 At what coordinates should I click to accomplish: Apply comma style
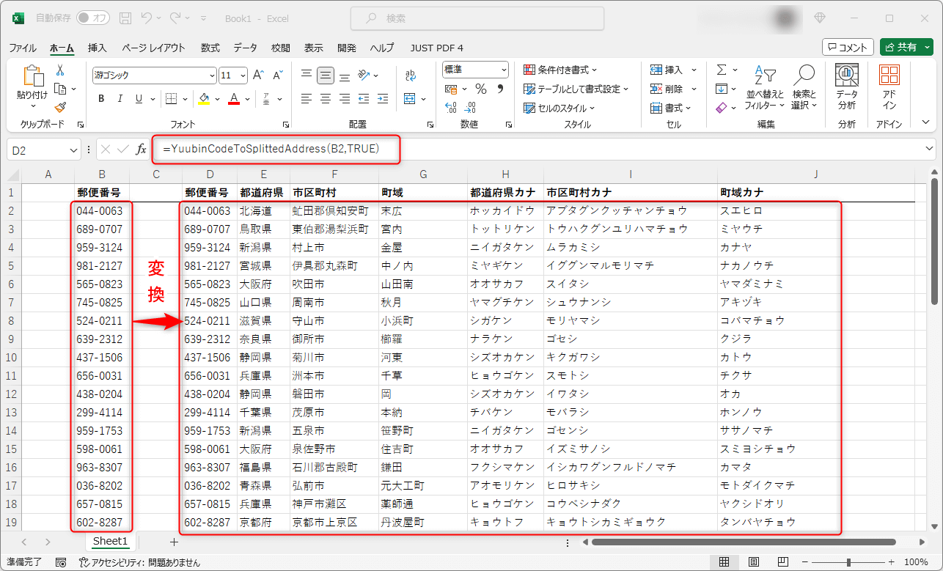point(500,89)
